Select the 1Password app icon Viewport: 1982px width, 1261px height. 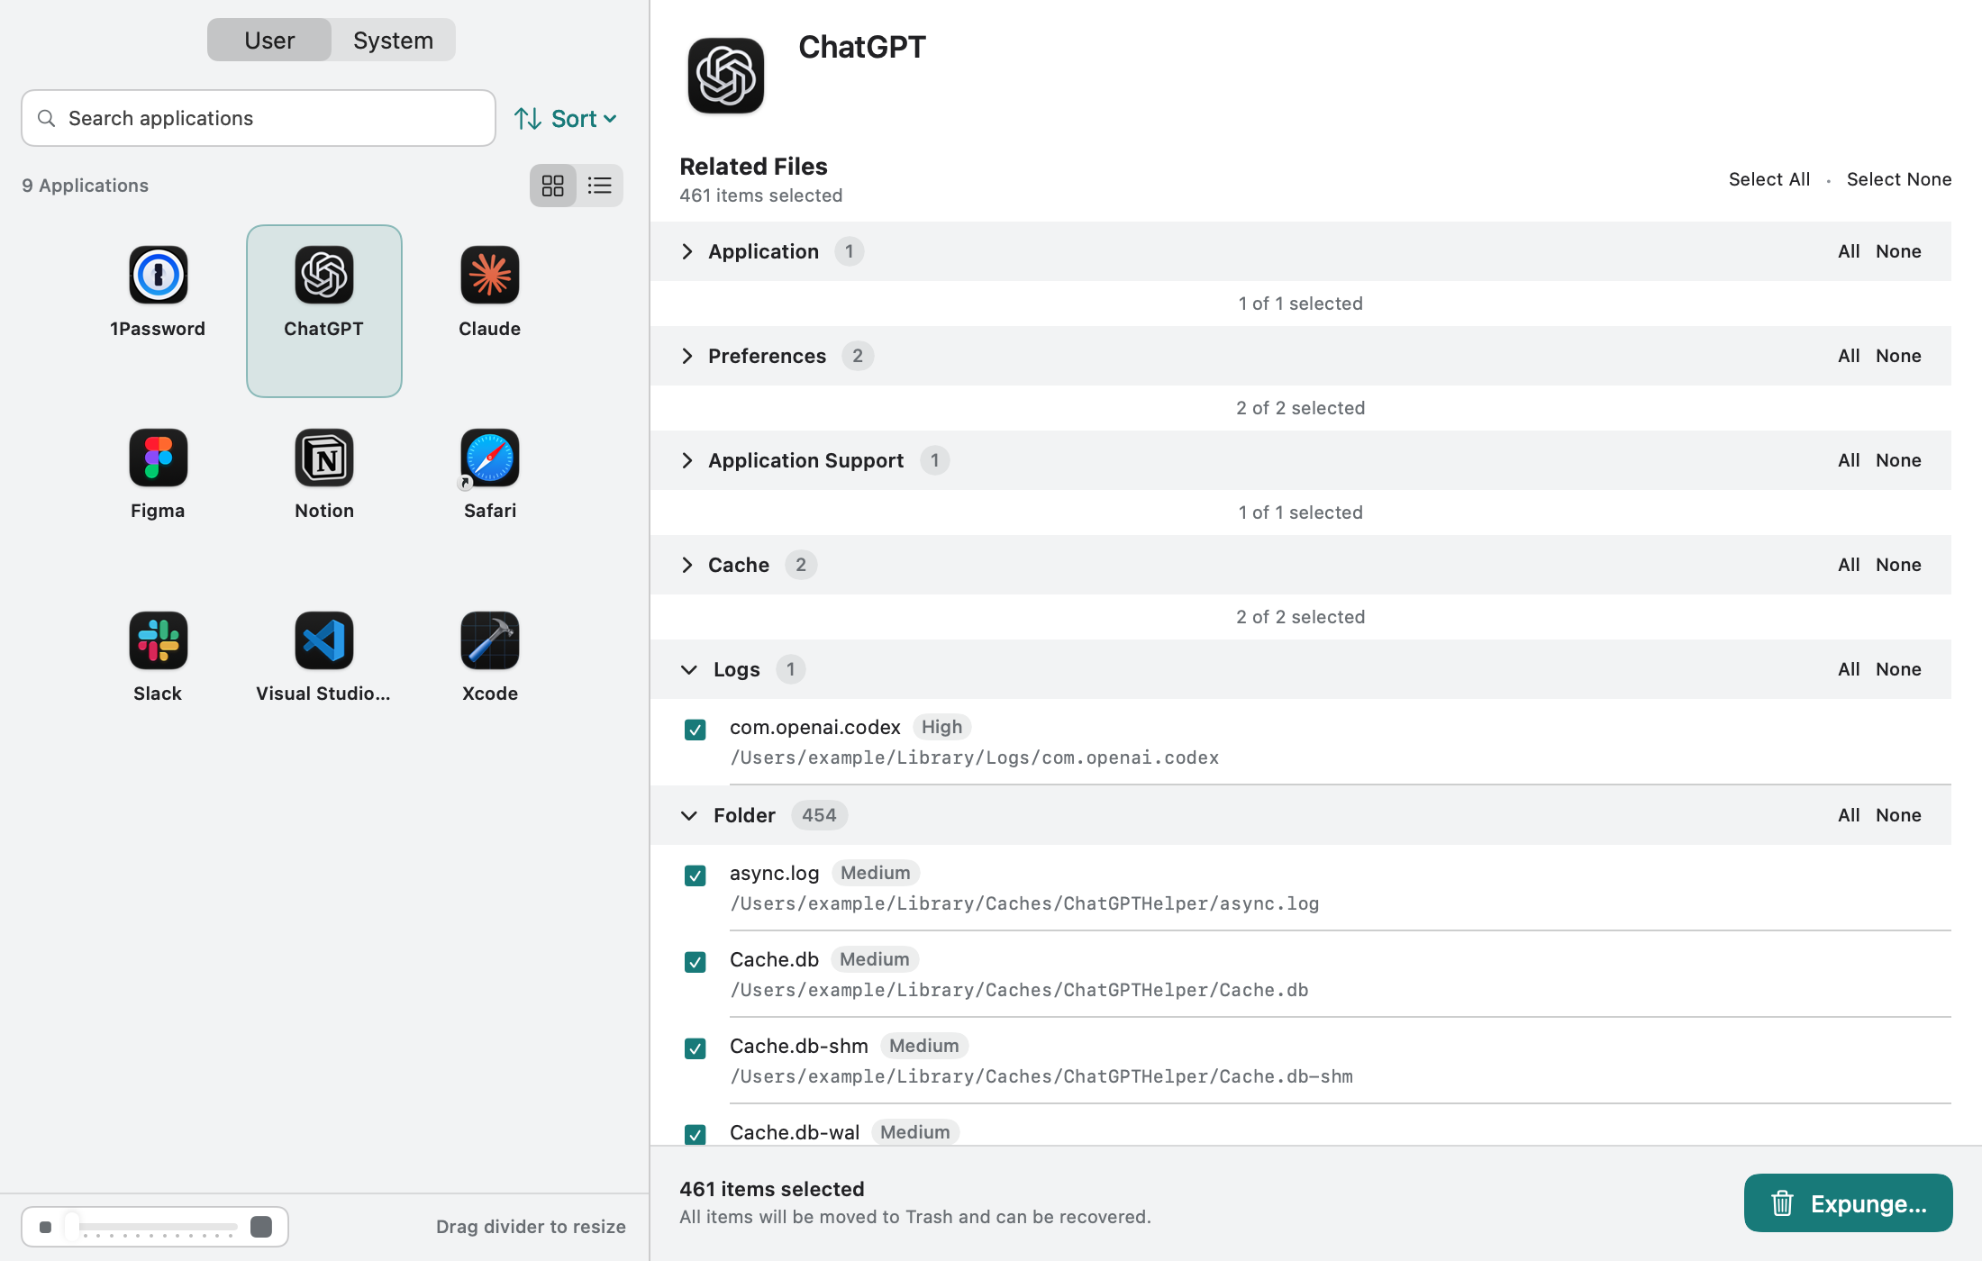coord(158,276)
